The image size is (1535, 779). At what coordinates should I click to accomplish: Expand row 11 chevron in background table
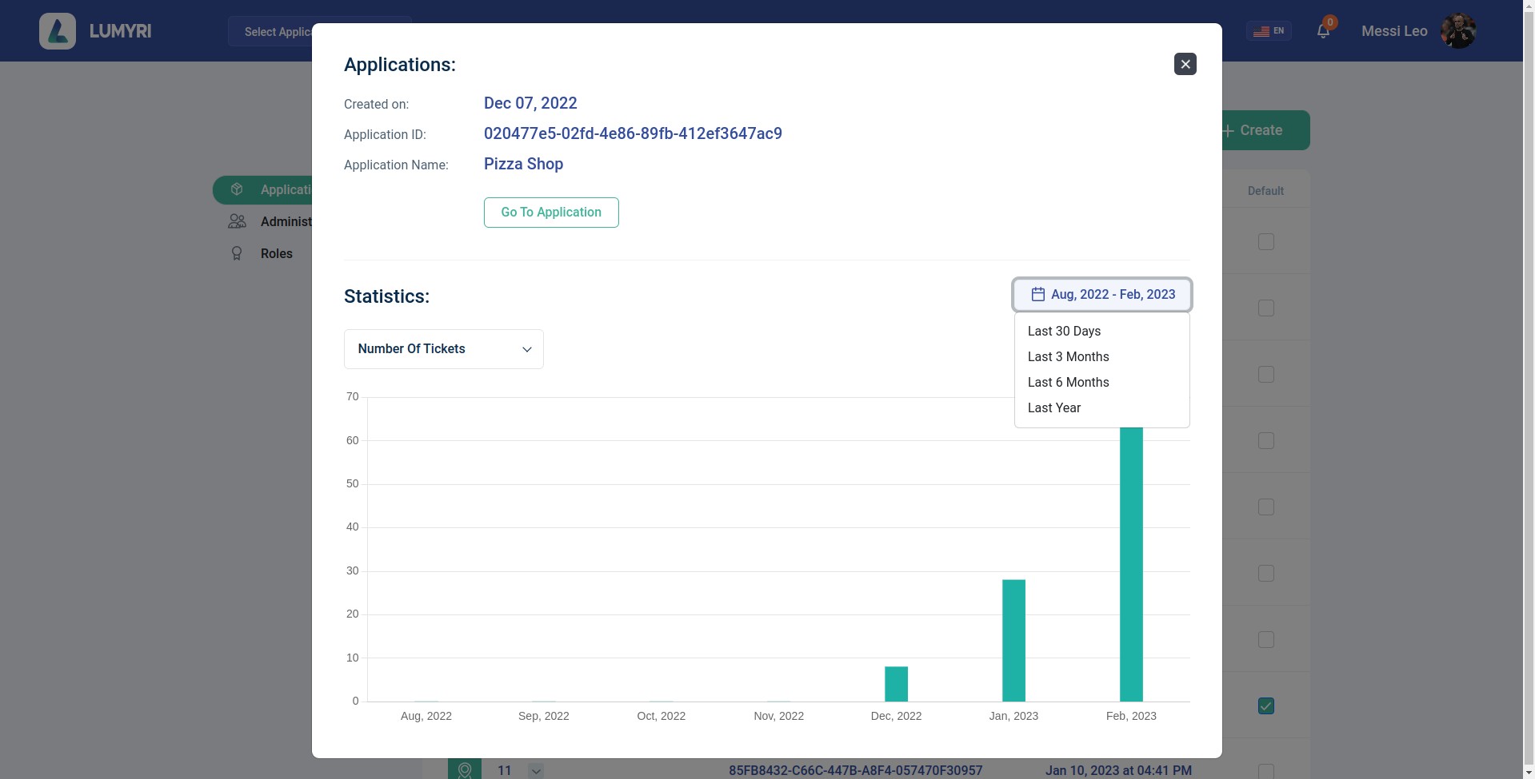[x=536, y=771]
